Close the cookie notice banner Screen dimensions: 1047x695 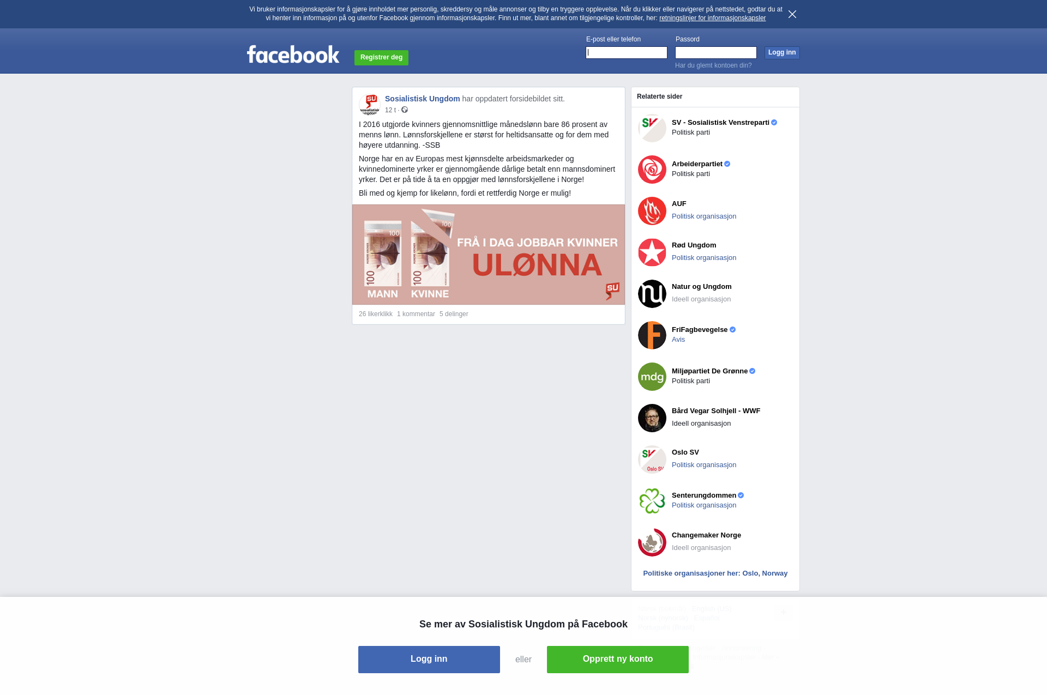point(792,14)
